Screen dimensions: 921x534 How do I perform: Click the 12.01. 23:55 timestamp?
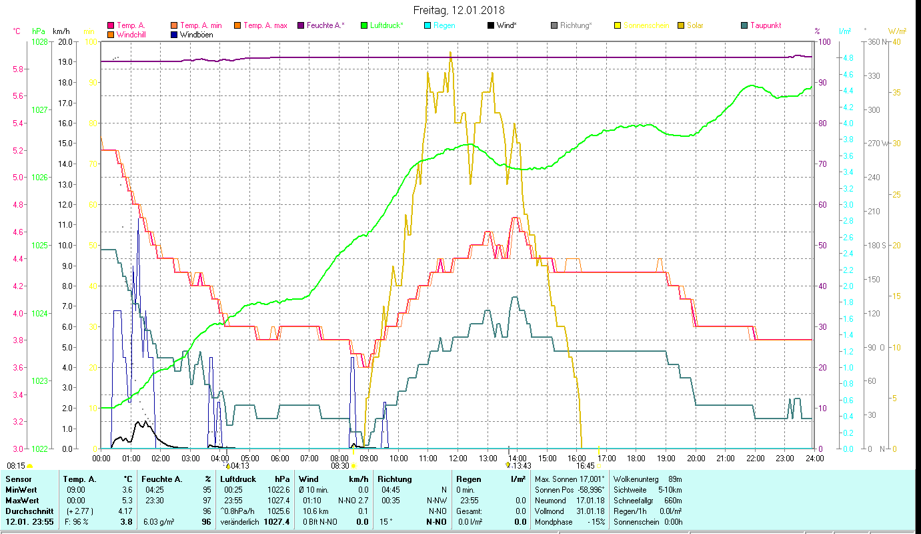30,522
